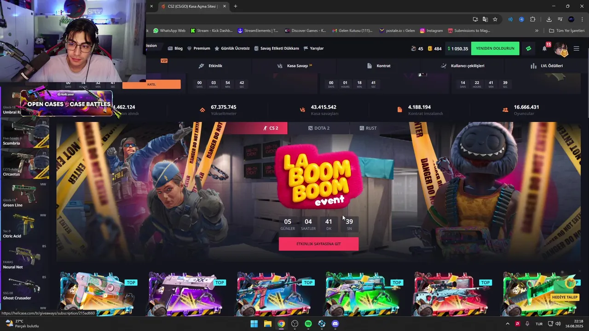Click the orange KATIL button

[151, 85]
